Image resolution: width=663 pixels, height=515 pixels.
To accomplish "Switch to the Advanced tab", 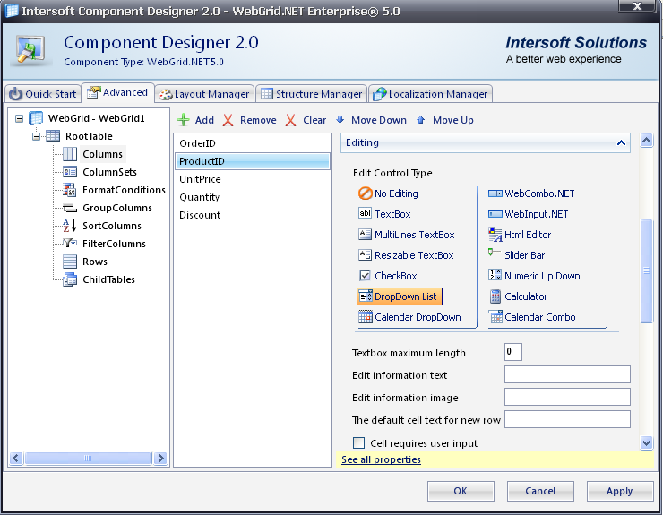I will pyautogui.click(x=117, y=92).
